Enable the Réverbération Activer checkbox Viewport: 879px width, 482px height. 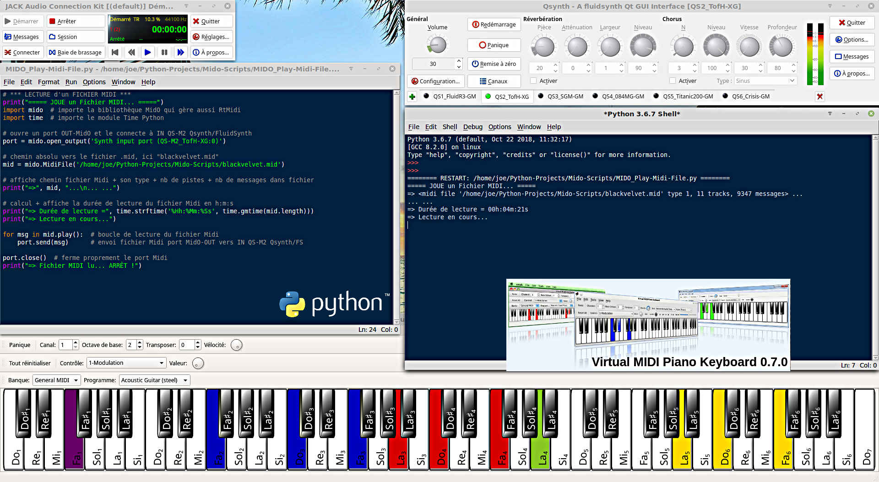(533, 81)
